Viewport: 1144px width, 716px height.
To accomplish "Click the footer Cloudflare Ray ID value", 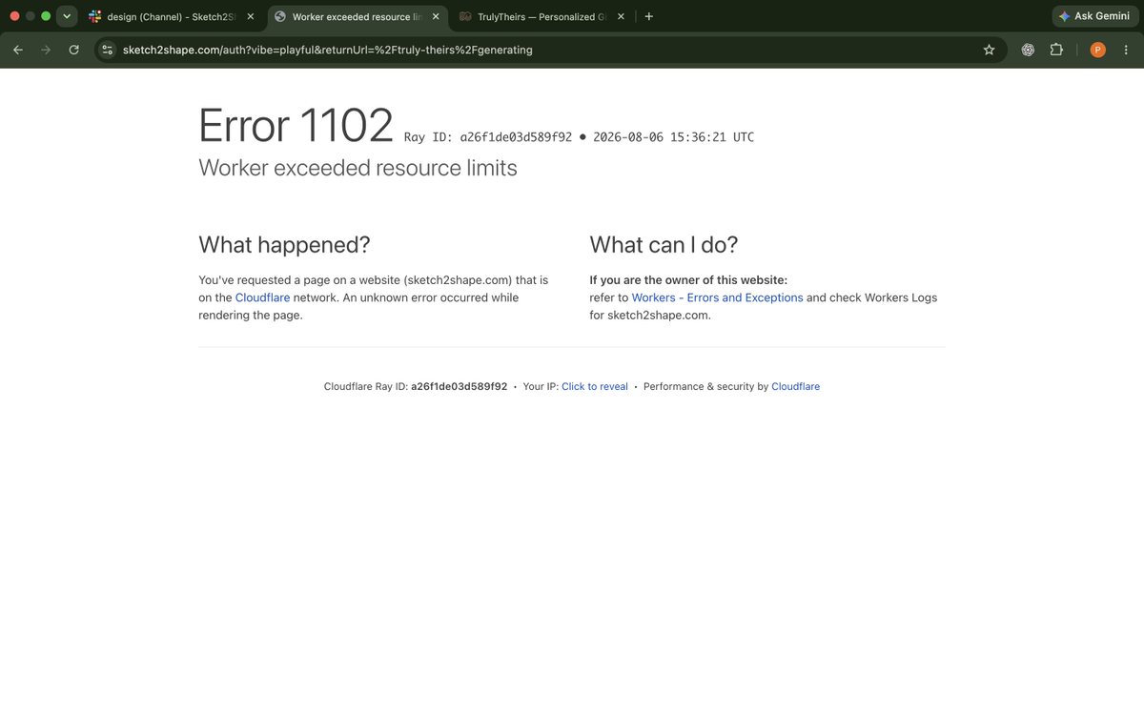I will pyautogui.click(x=459, y=386).
